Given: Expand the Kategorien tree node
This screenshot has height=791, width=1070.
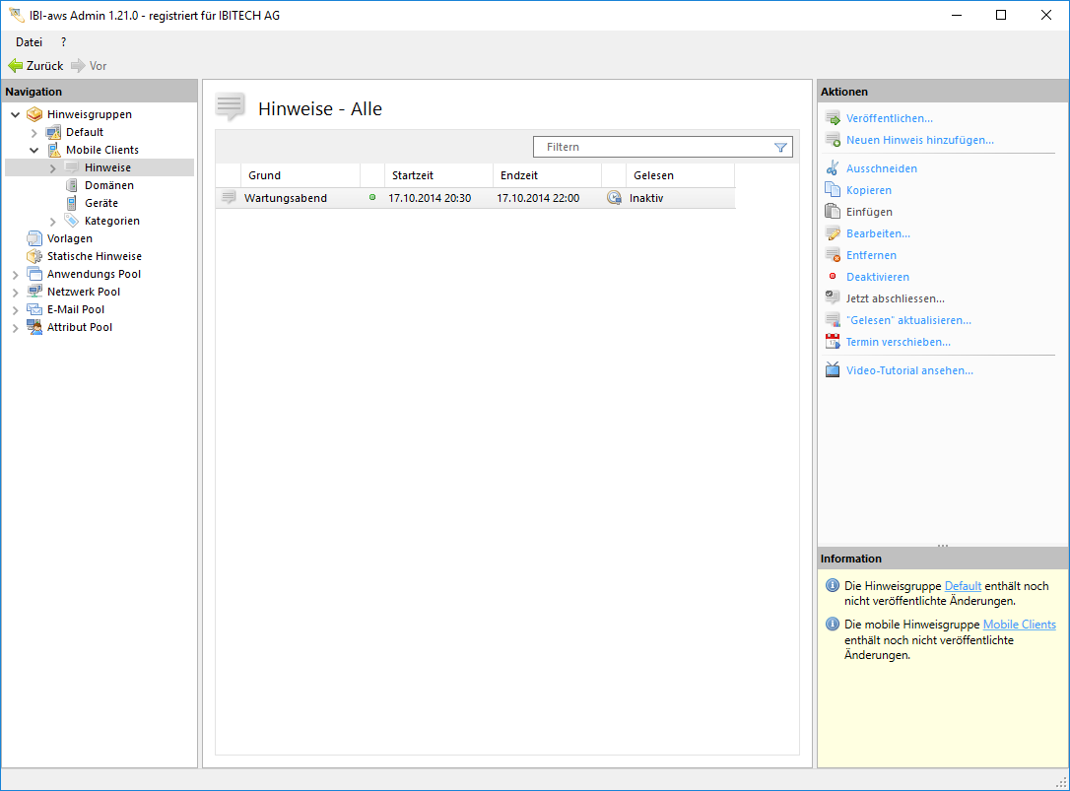Looking at the screenshot, I should pyautogui.click(x=53, y=221).
